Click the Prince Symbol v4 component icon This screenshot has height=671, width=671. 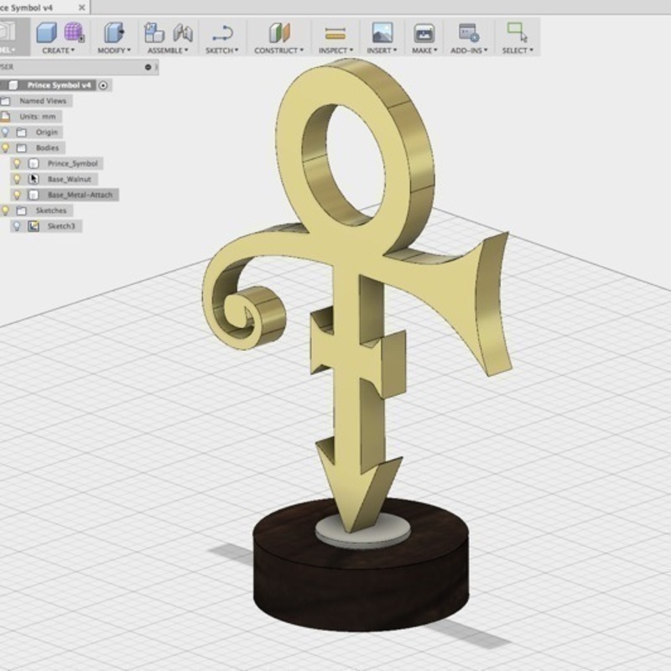pyautogui.click(x=13, y=86)
